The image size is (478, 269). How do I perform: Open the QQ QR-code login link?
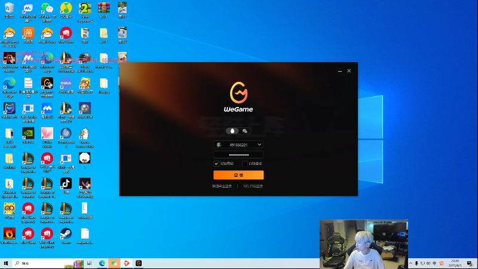(253, 186)
